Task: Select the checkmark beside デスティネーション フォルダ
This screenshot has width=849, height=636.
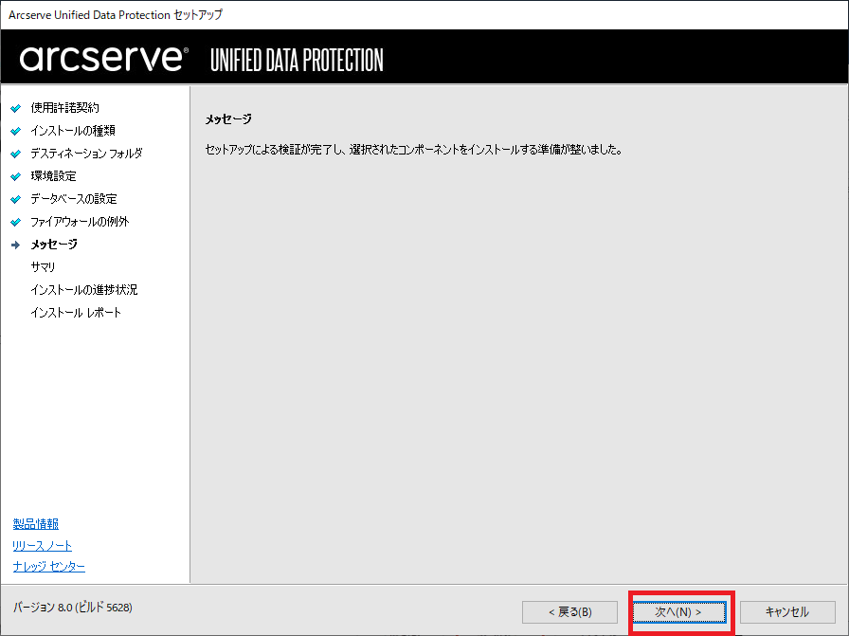Action: pyautogui.click(x=16, y=154)
